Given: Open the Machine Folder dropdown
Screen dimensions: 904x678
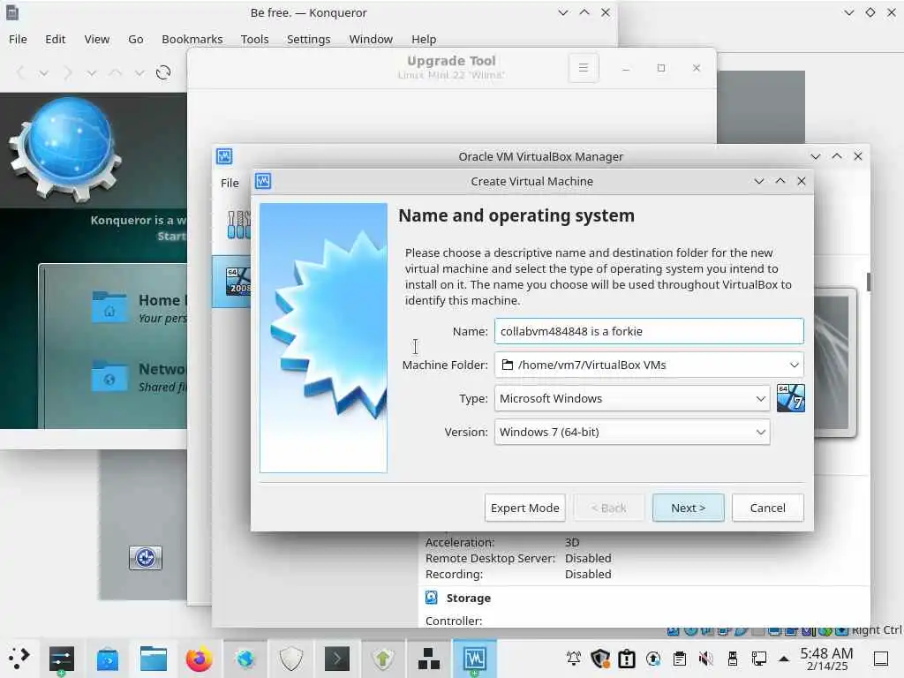Looking at the screenshot, I should coord(649,365).
